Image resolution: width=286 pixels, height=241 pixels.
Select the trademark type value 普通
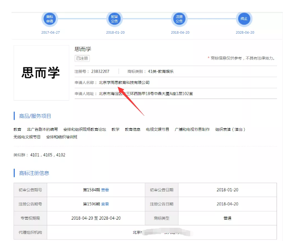click(x=227, y=218)
